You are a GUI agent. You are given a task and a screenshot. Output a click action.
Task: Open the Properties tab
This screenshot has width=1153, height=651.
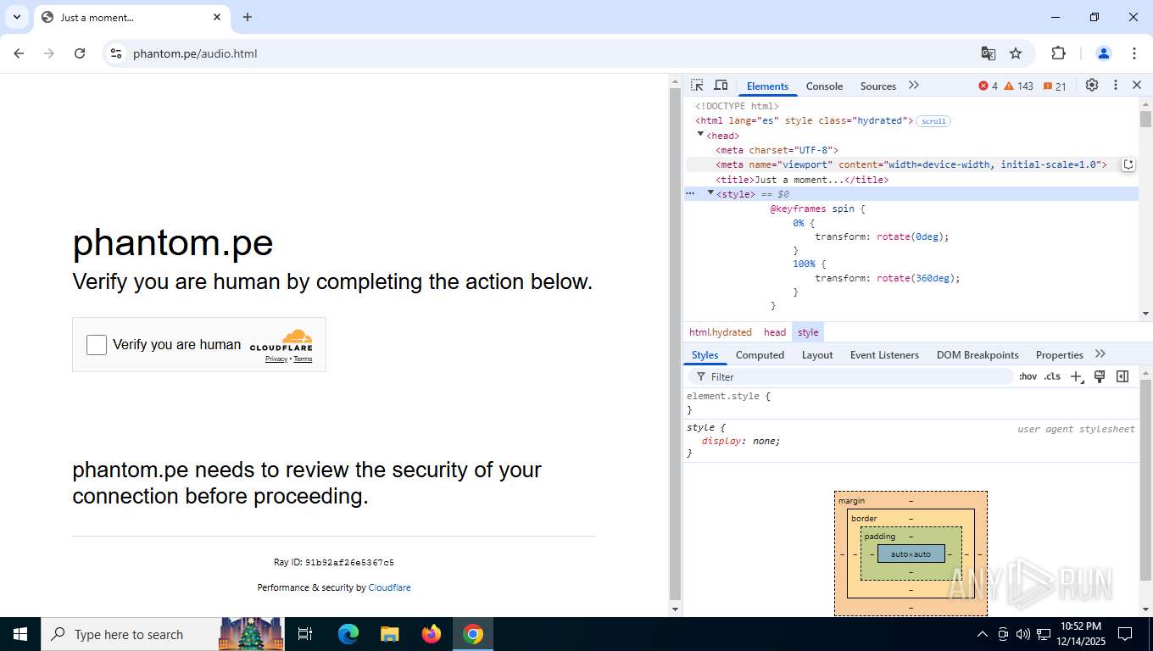tap(1060, 355)
